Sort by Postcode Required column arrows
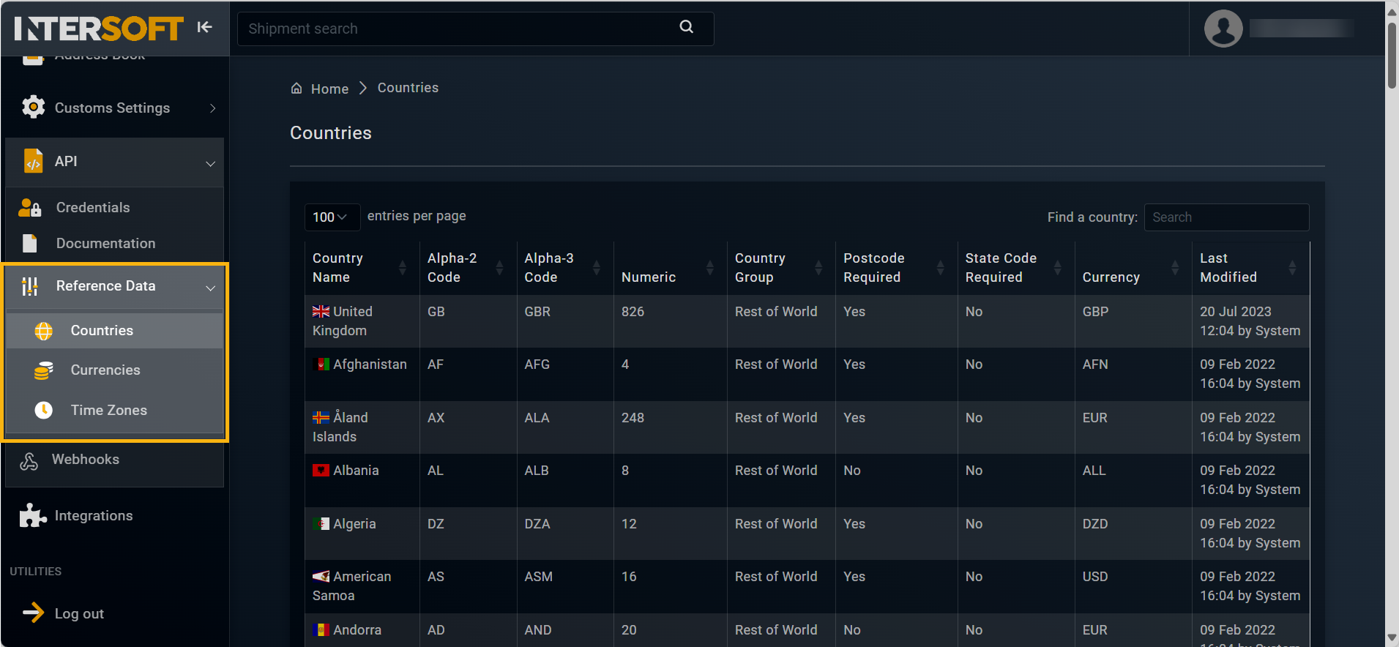 [940, 268]
